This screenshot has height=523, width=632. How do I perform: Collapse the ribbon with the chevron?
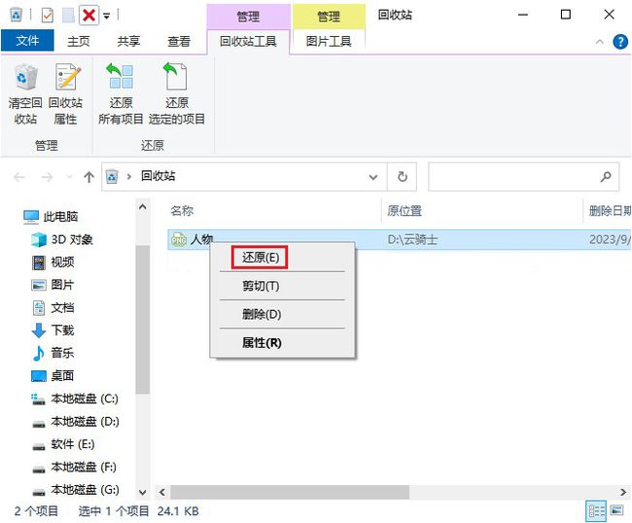[x=600, y=42]
